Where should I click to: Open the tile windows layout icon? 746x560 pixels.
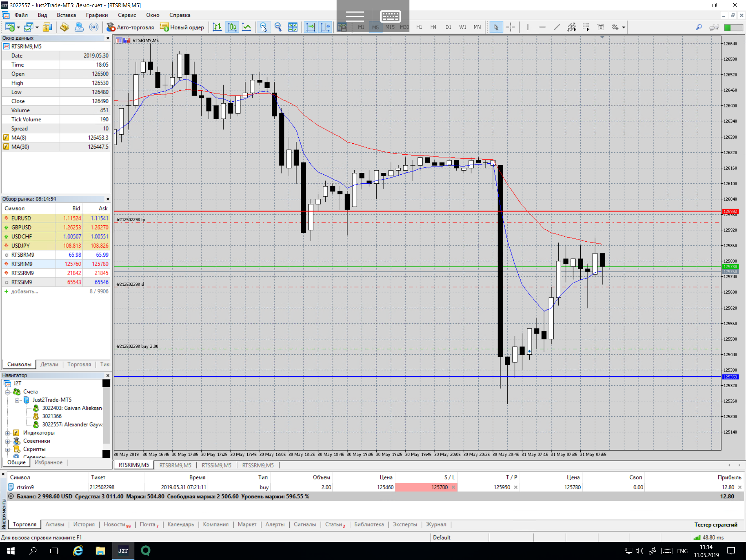(292, 27)
